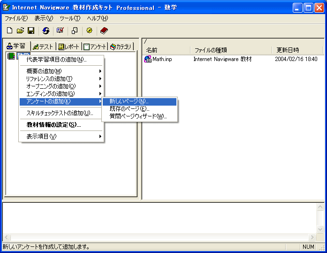Screen dimensions: 327x253
Task: Click the green book tree root icon
Action: pyautogui.click(x=11, y=56)
